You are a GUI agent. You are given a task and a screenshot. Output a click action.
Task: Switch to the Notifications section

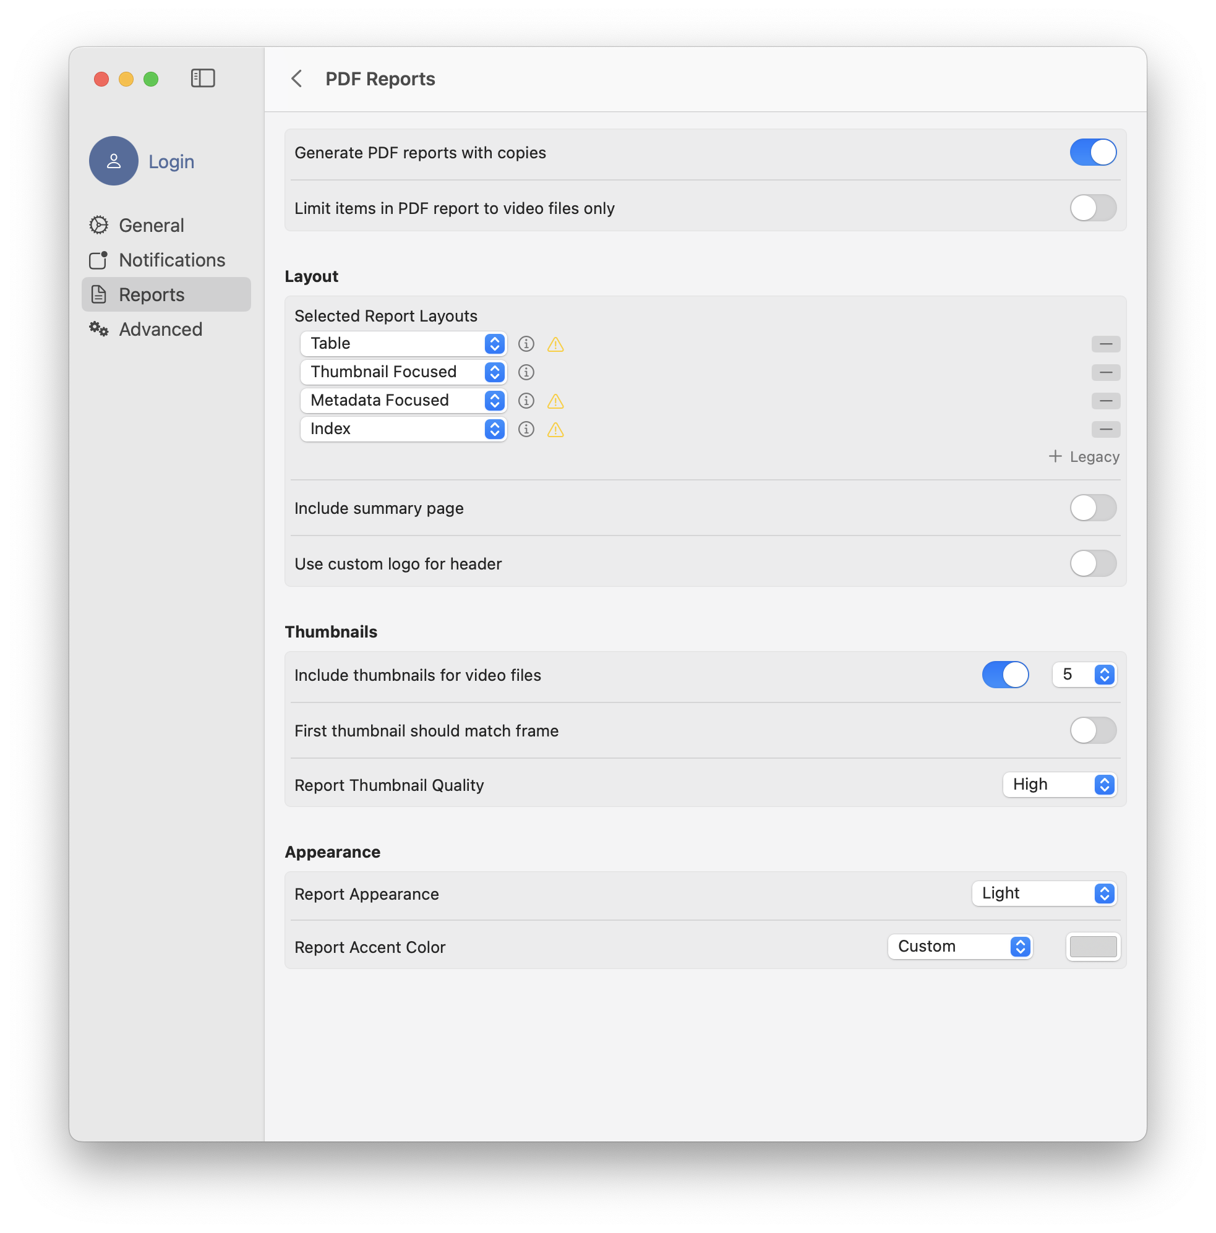[172, 260]
